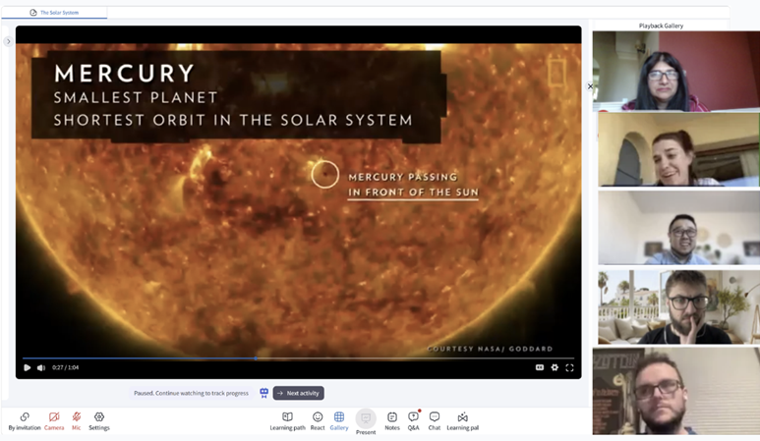Enter fullscreen video mode
The image size is (760, 441).
point(569,367)
